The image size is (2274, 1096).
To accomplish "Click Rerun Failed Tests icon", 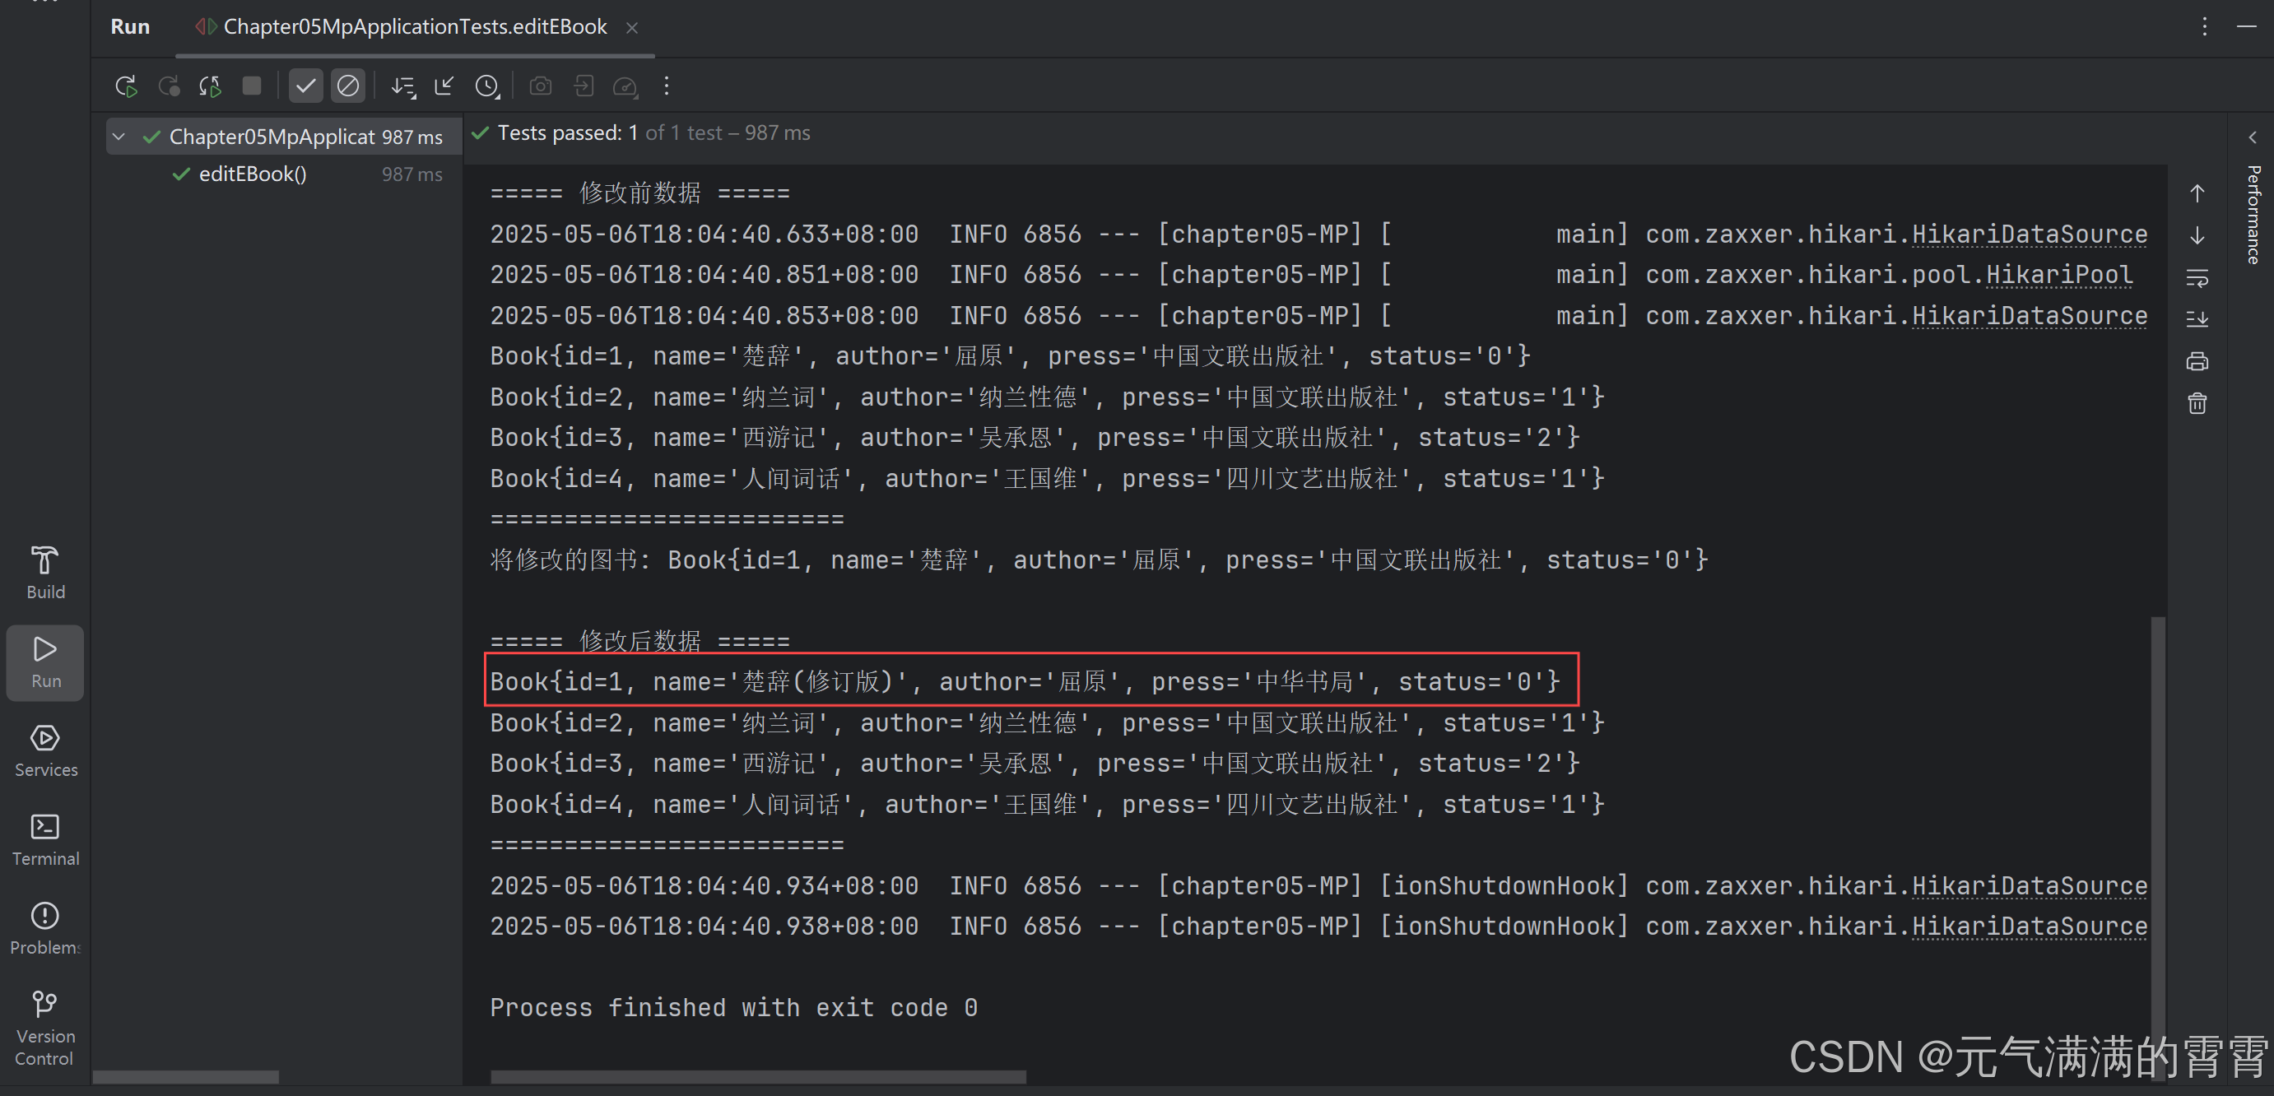I will (x=168, y=86).
